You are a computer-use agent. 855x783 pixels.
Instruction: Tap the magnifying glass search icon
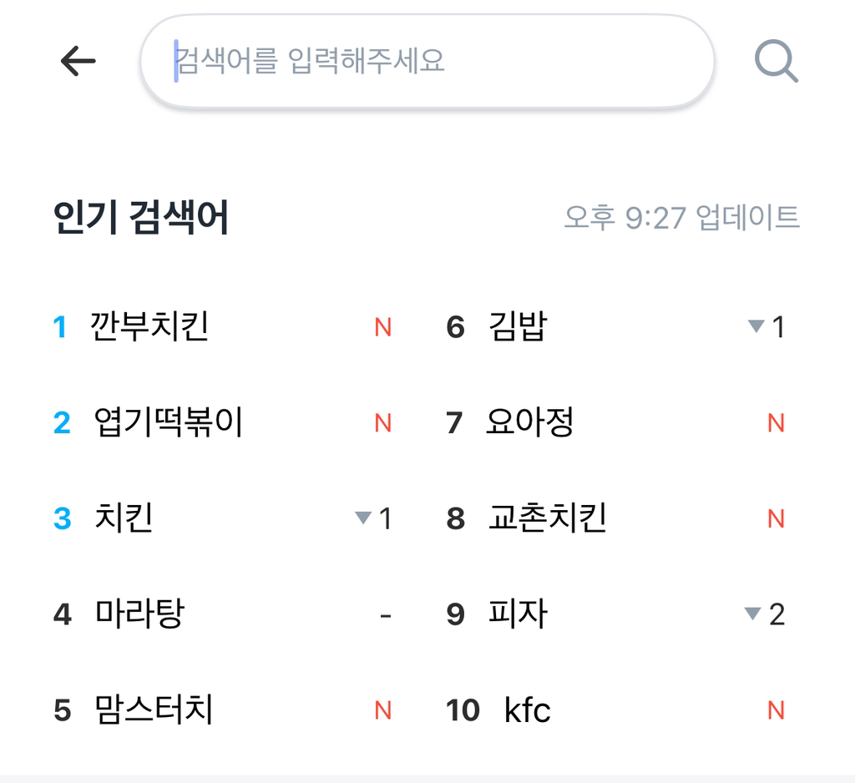coord(776,62)
